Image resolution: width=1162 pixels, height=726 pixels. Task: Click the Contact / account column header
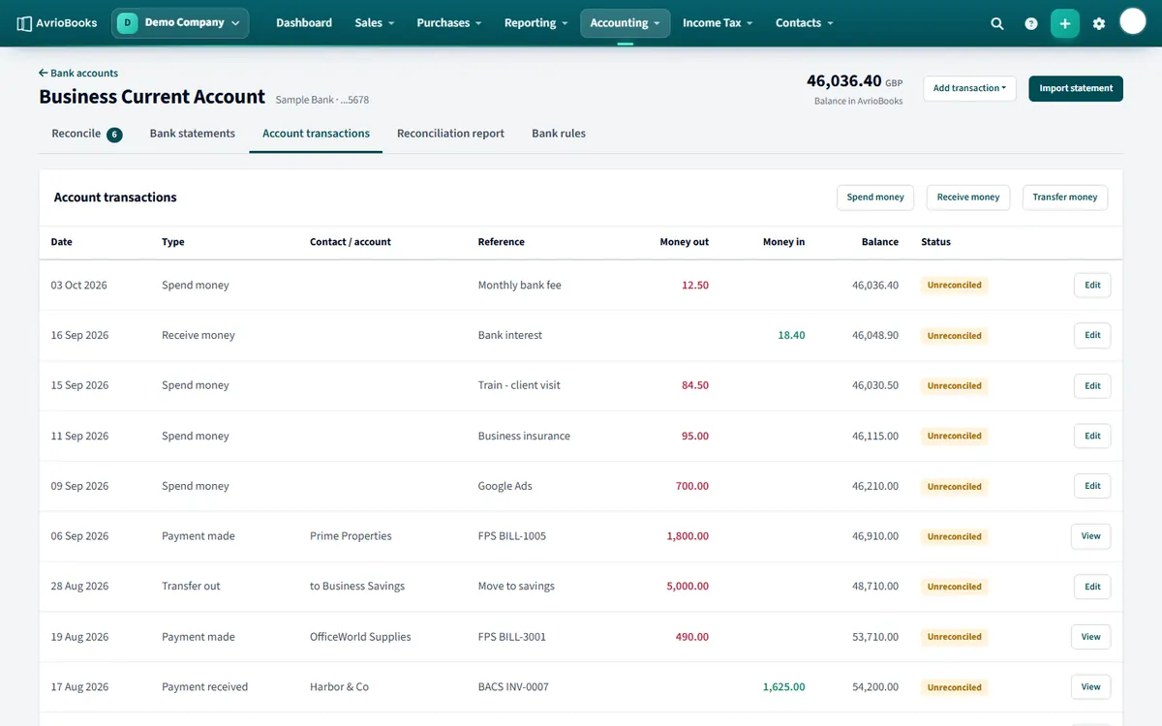pos(351,242)
